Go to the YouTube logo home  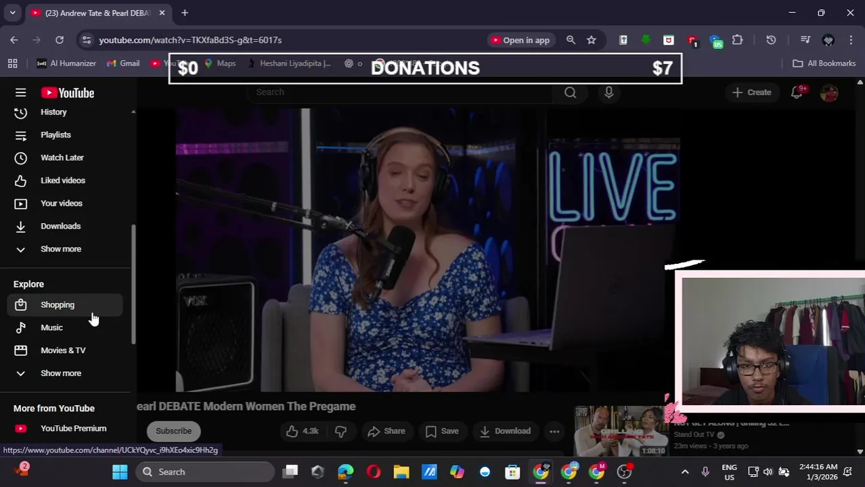68,93
